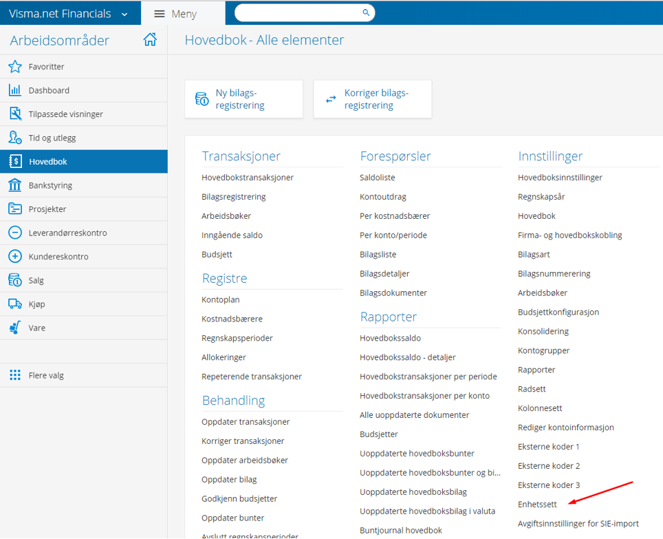Open Oppdater transaksjoner link

[x=246, y=422]
